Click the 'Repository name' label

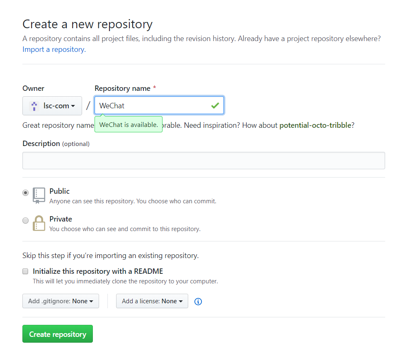point(122,88)
